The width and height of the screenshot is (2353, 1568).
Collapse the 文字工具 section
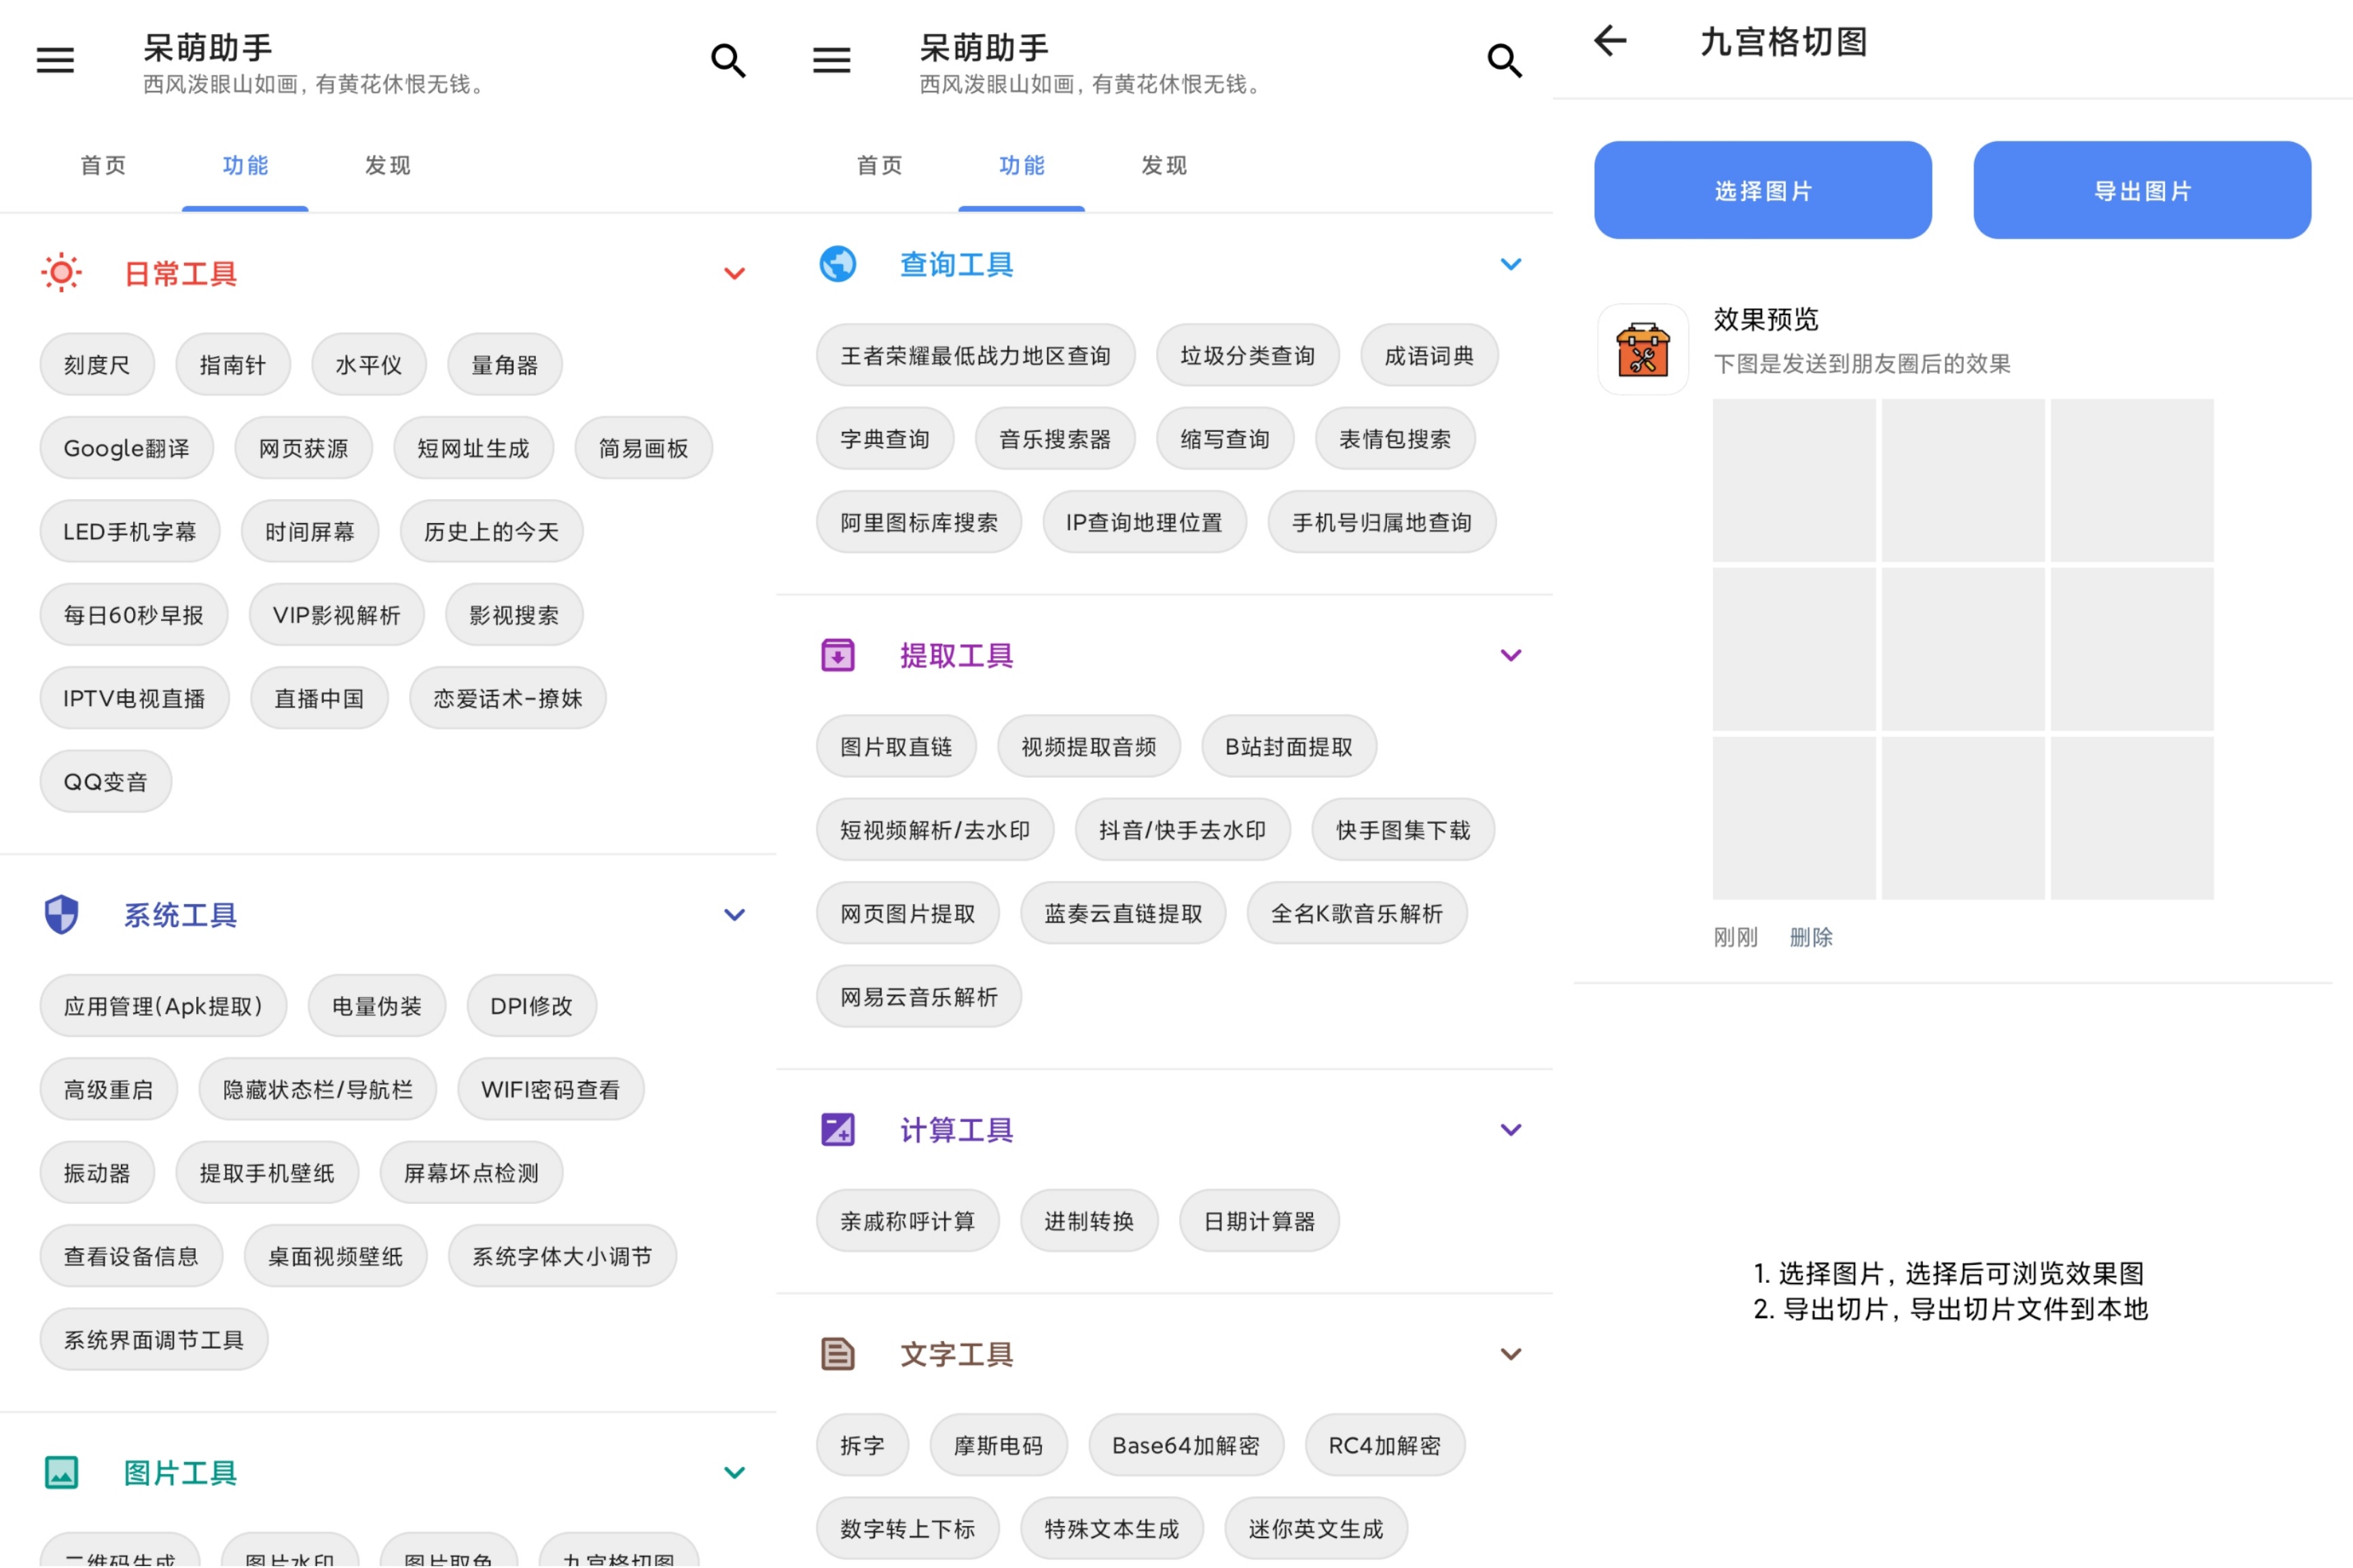[1511, 1354]
